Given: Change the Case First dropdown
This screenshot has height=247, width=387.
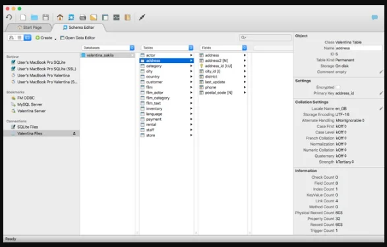Looking at the screenshot, I should coord(341,126).
